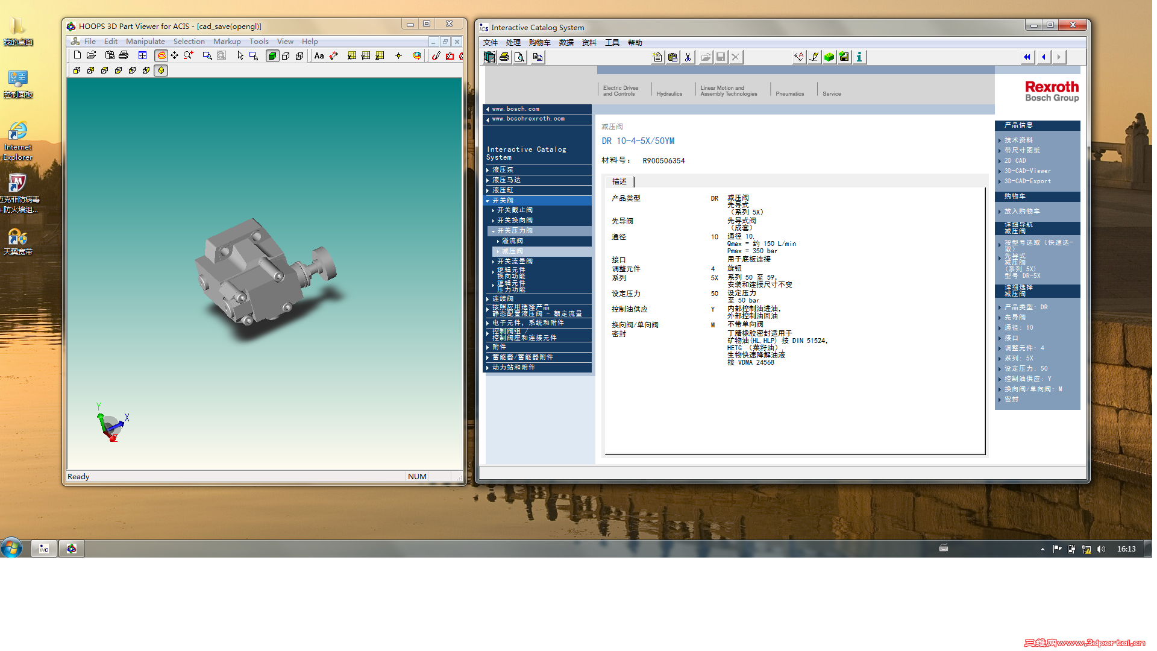Open the Hydraulics header section

click(669, 94)
